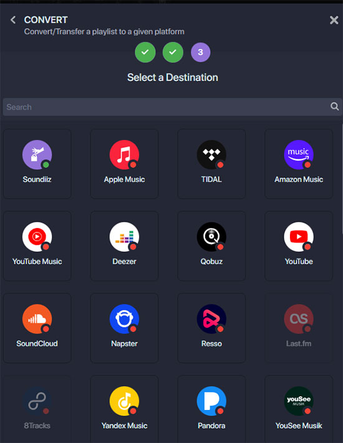This screenshot has width=343, height=443.
Task: Click the Napster label text
Action: (x=124, y=344)
